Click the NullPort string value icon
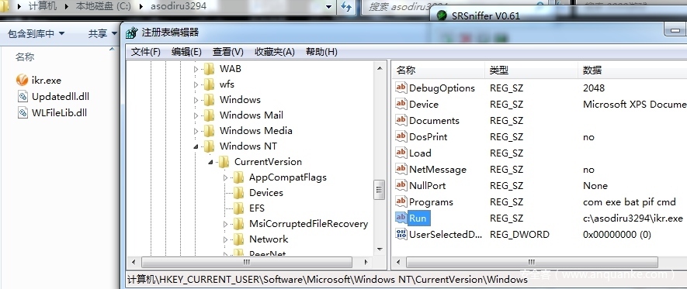The width and height of the screenshot is (687, 289). point(401,185)
